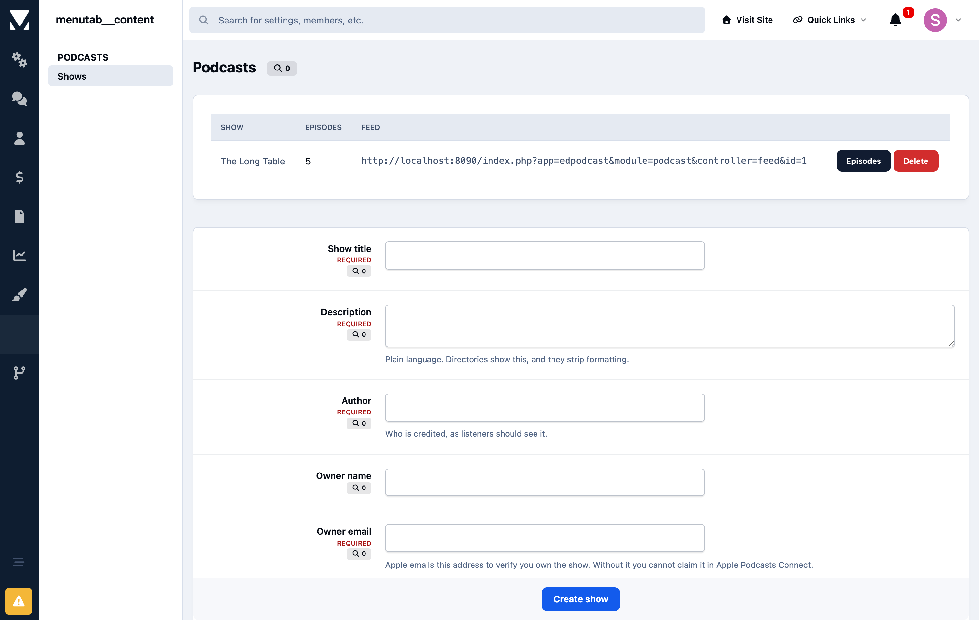The height and width of the screenshot is (620, 979).
Task: Click into the Author field
Action: click(545, 407)
